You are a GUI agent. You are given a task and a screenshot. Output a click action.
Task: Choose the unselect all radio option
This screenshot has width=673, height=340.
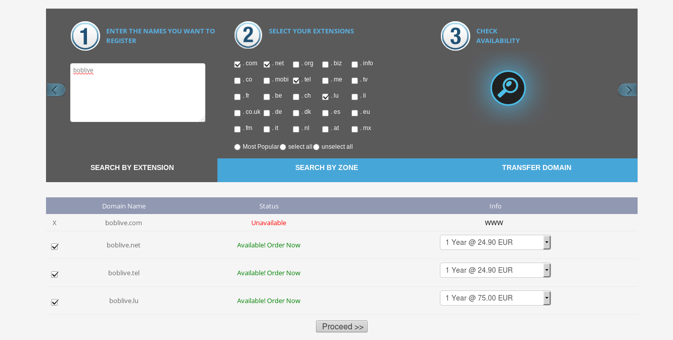coord(317,147)
